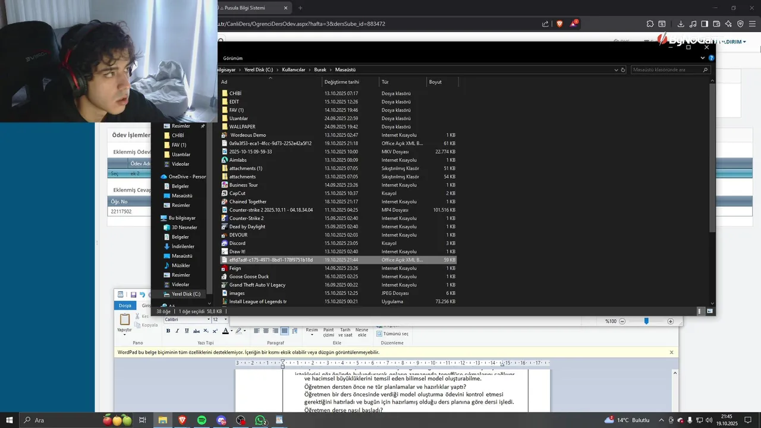
Task: Open the Explorer Görünüm tab
Action: pos(232,58)
